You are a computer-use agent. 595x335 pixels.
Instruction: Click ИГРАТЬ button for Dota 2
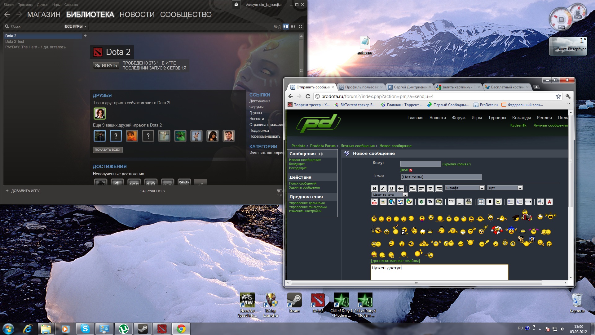point(106,65)
